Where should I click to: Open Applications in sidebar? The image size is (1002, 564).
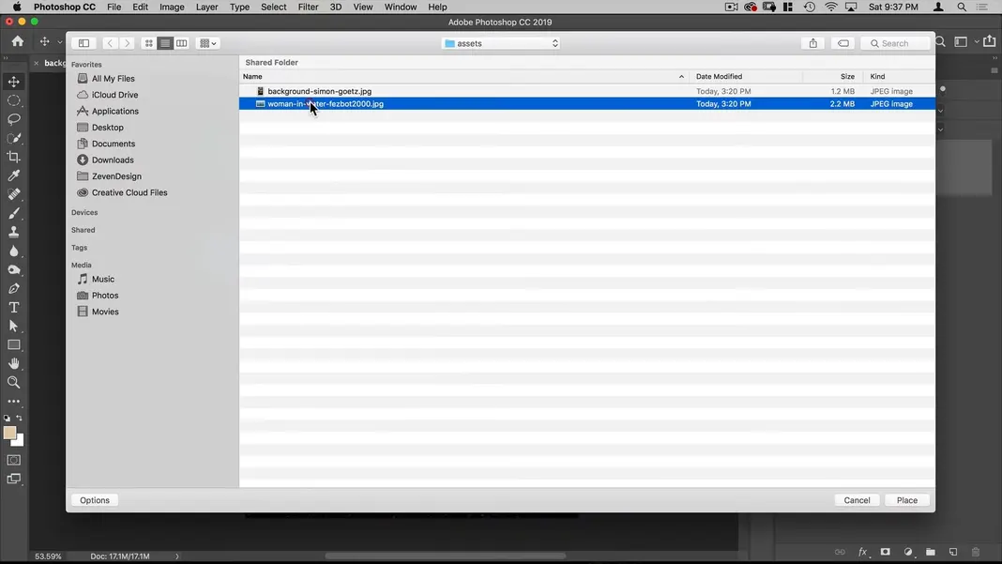(x=114, y=111)
